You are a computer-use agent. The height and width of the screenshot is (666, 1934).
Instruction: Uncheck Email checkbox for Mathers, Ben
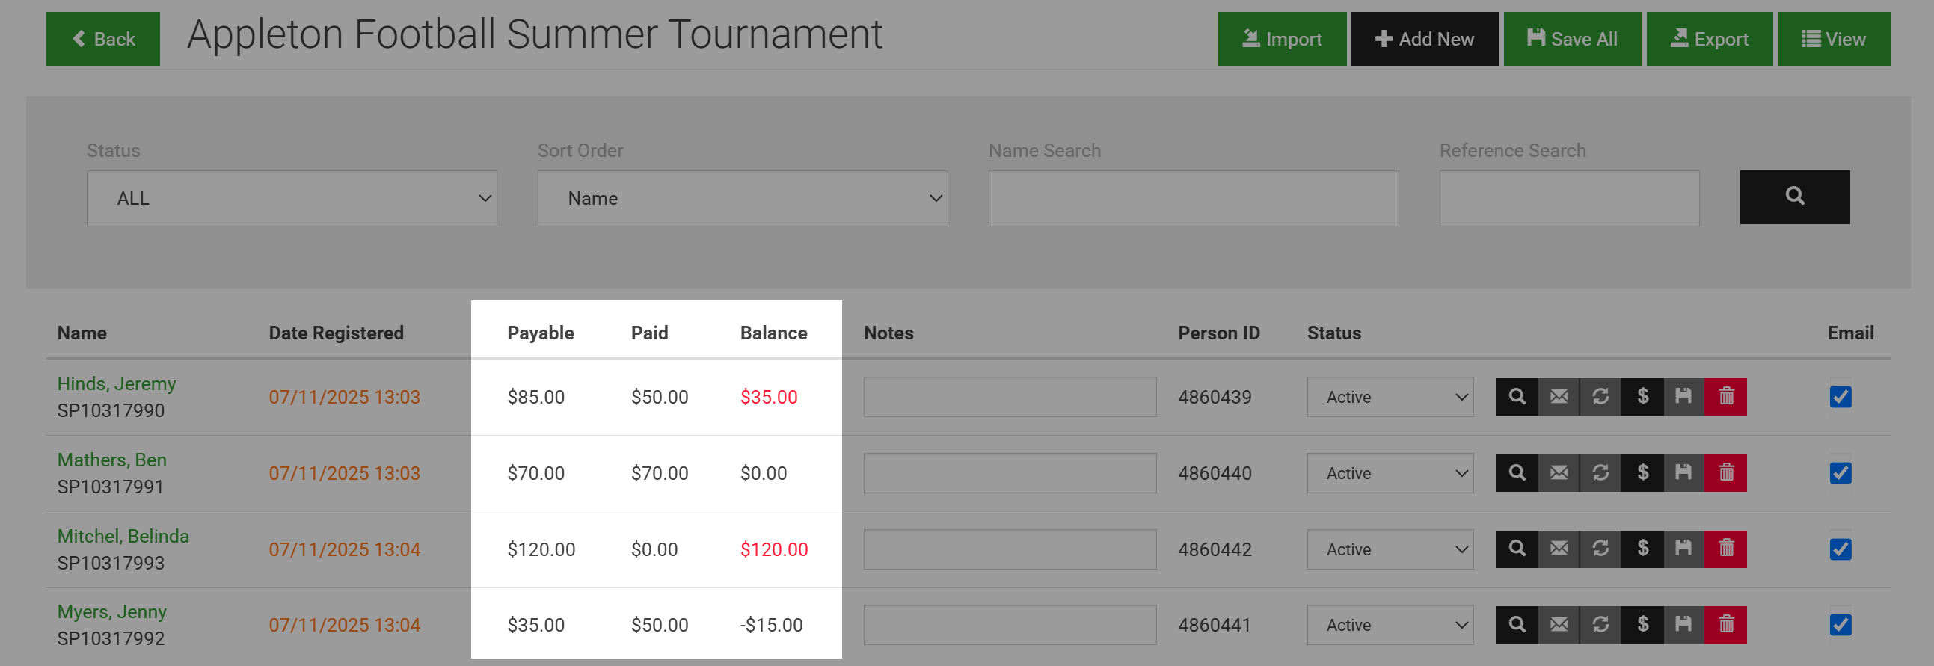(x=1841, y=473)
